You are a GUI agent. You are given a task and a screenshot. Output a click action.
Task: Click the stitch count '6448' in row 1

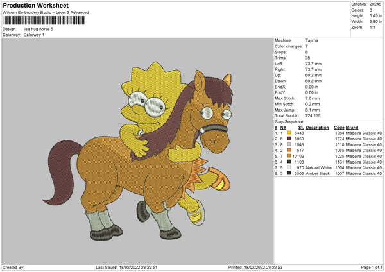[299, 133]
